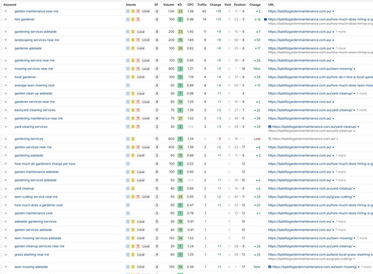Select checkbox for 'average lawn mowing cost' row
This screenshot has height=274, width=373.
click(x=1, y=86)
